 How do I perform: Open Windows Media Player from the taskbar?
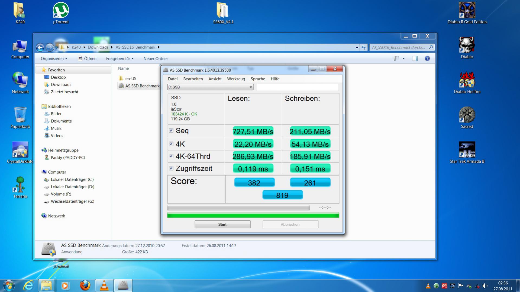(65, 286)
